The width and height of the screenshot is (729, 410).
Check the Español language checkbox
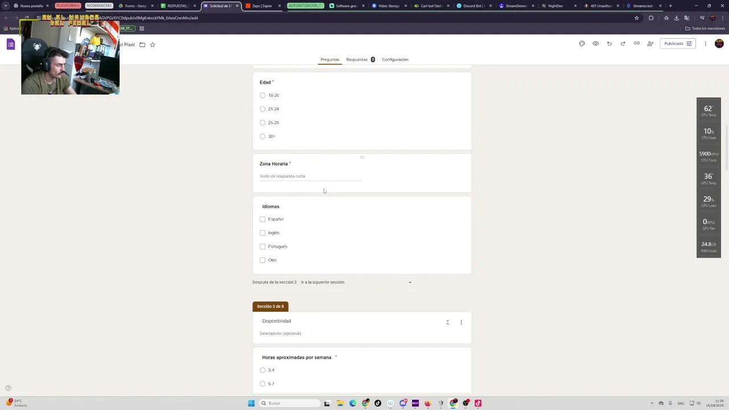coord(263,219)
